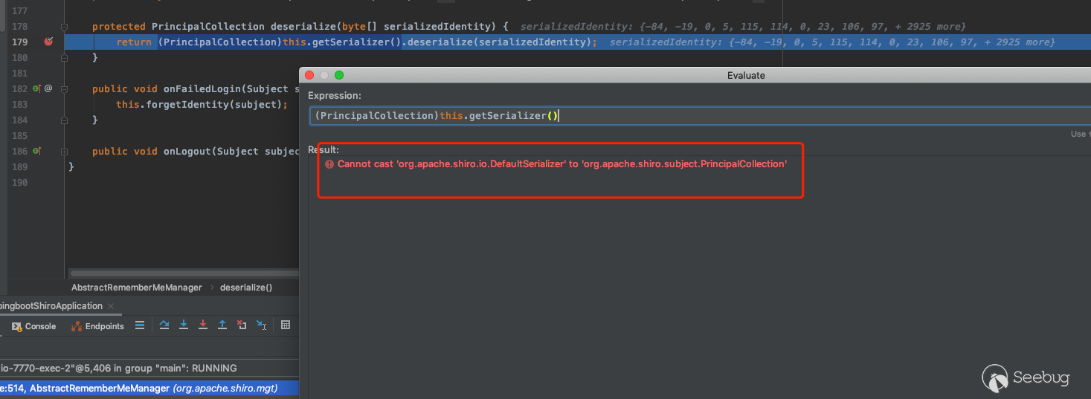Screen dimensions: 1091x399
Task: Click 'onFailedLogin' method name
Action: point(202,89)
